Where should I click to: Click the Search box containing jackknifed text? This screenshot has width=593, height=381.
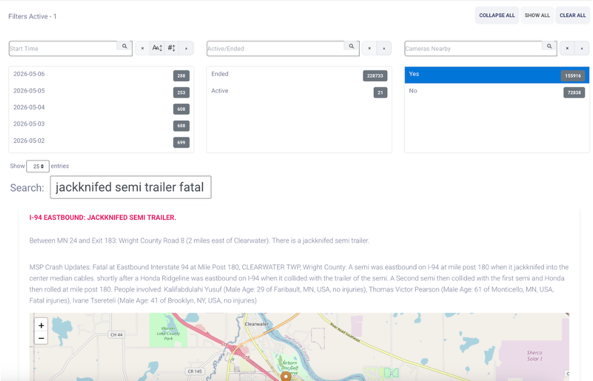[131, 187]
